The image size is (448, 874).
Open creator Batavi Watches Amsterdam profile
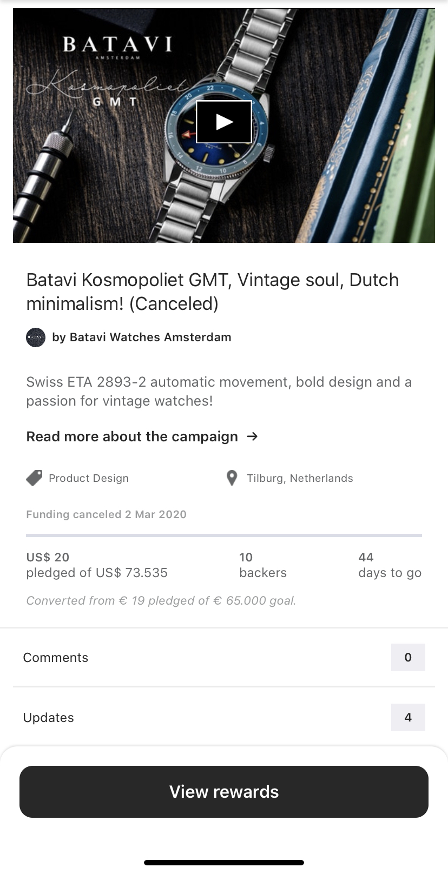(141, 337)
